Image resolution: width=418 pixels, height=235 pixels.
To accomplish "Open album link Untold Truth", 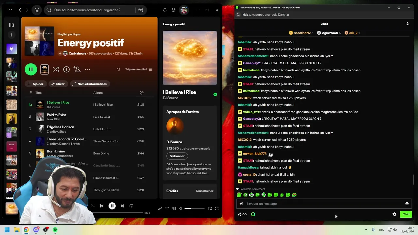I will point(102,129).
